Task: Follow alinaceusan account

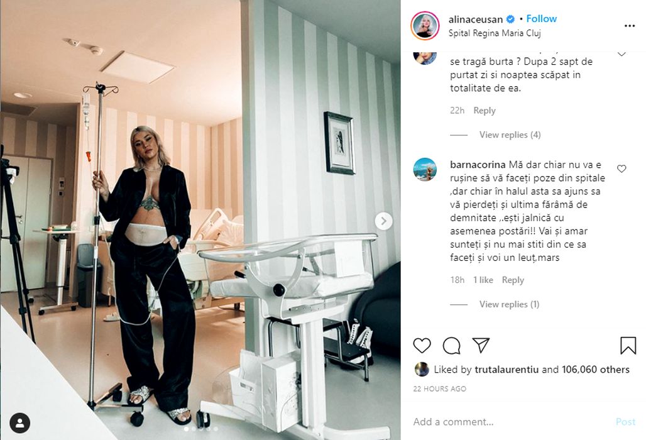Action: tap(541, 18)
